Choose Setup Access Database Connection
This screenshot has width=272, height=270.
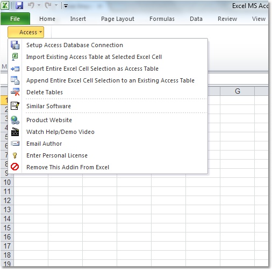pyautogui.click(x=108, y=45)
